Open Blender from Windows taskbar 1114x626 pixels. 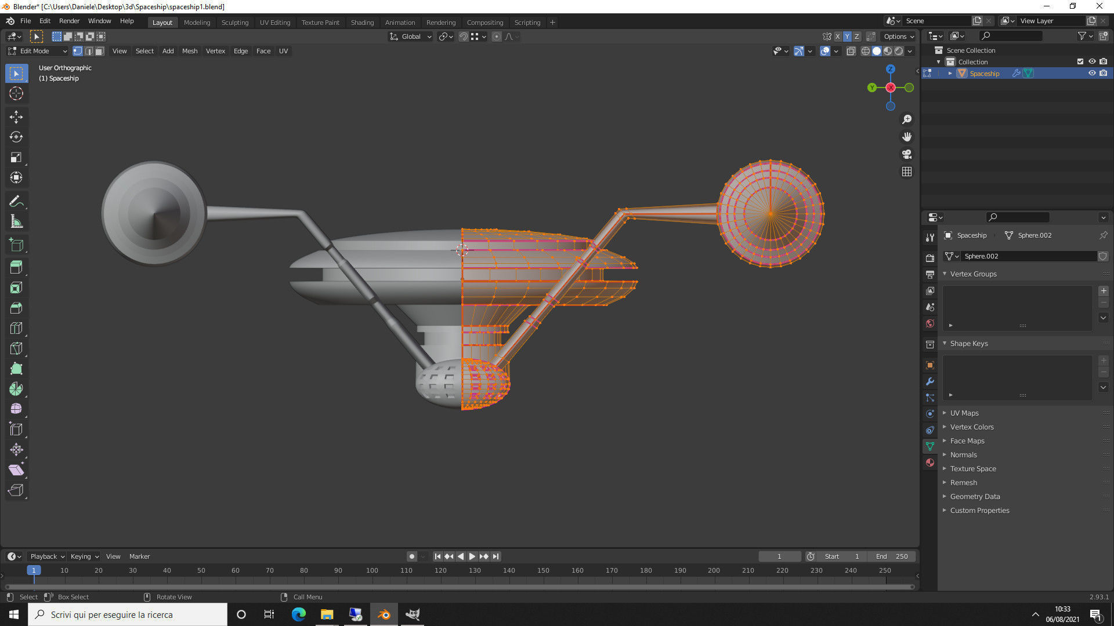pos(384,614)
